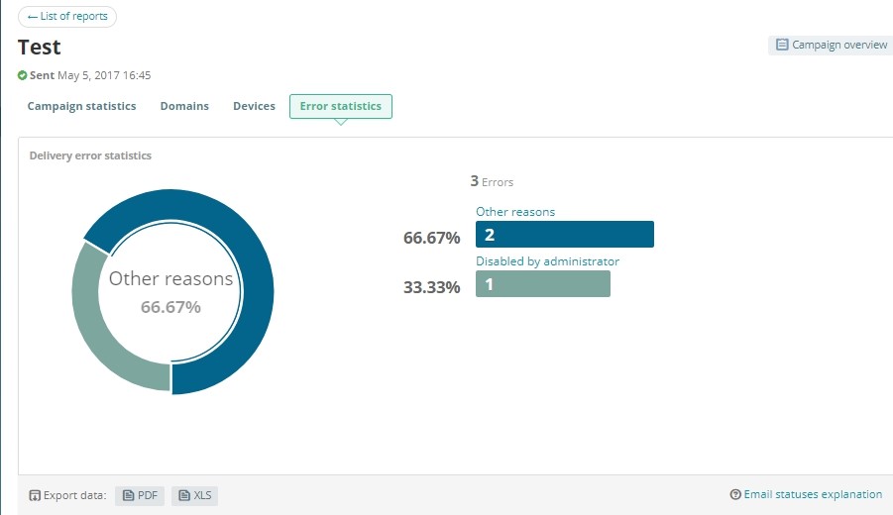Export the report as PDF
Viewport: 893px width, 515px height.
tap(141, 495)
